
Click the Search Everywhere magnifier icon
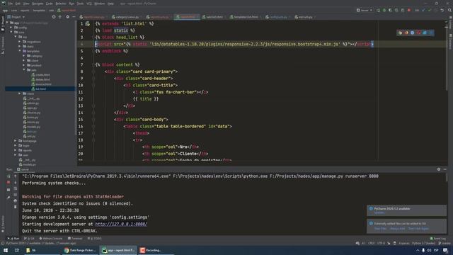point(449,10)
